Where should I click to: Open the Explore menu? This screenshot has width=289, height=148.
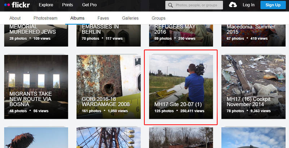pyautogui.click(x=47, y=5)
